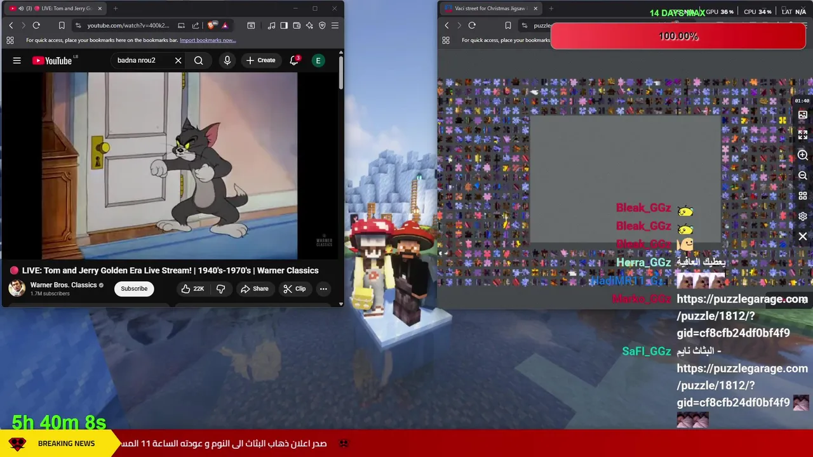Open a new tab in puzzle window

click(551, 8)
